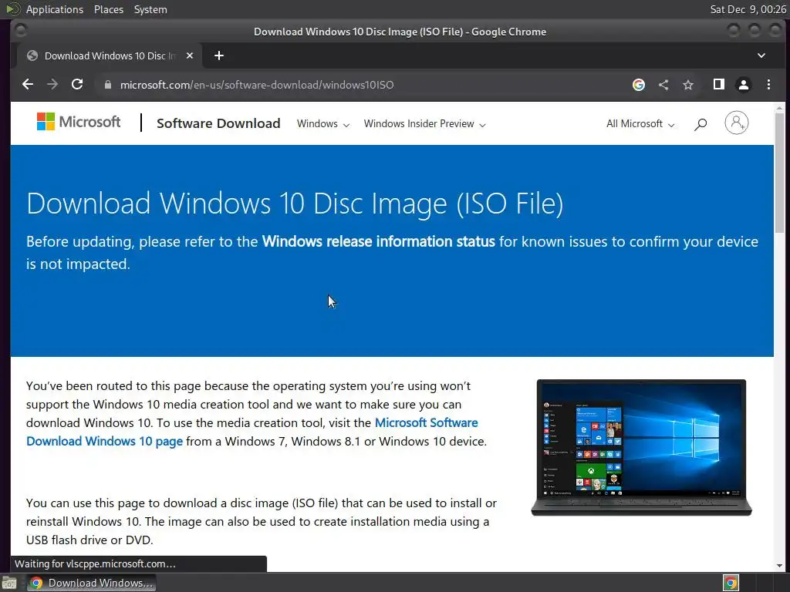Open Windows release information status link
This screenshot has width=790, height=592.
tap(378, 241)
